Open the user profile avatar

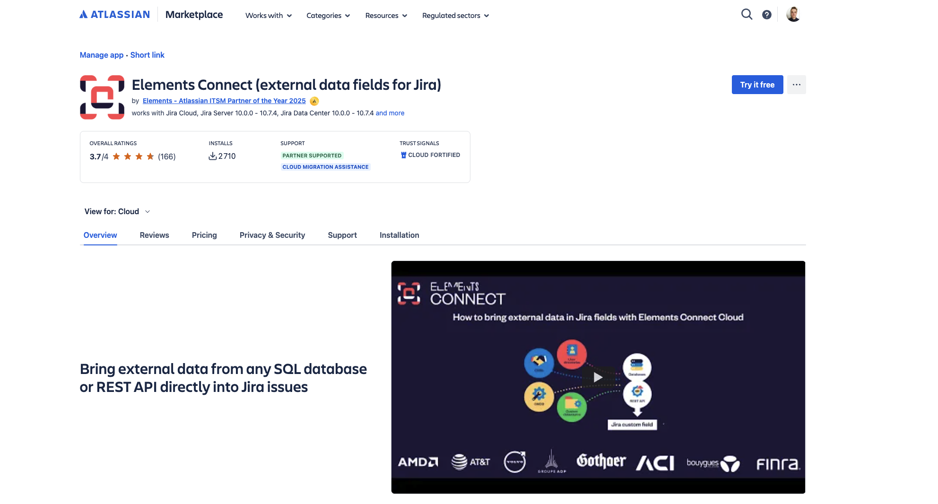(x=793, y=14)
